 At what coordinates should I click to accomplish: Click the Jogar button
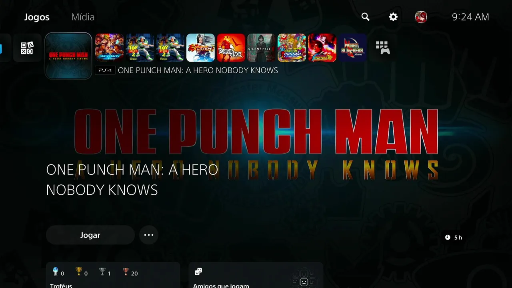click(x=90, y=235)
